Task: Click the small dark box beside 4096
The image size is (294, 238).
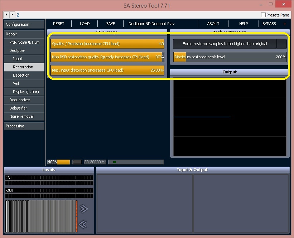Action: click(77, 162)
